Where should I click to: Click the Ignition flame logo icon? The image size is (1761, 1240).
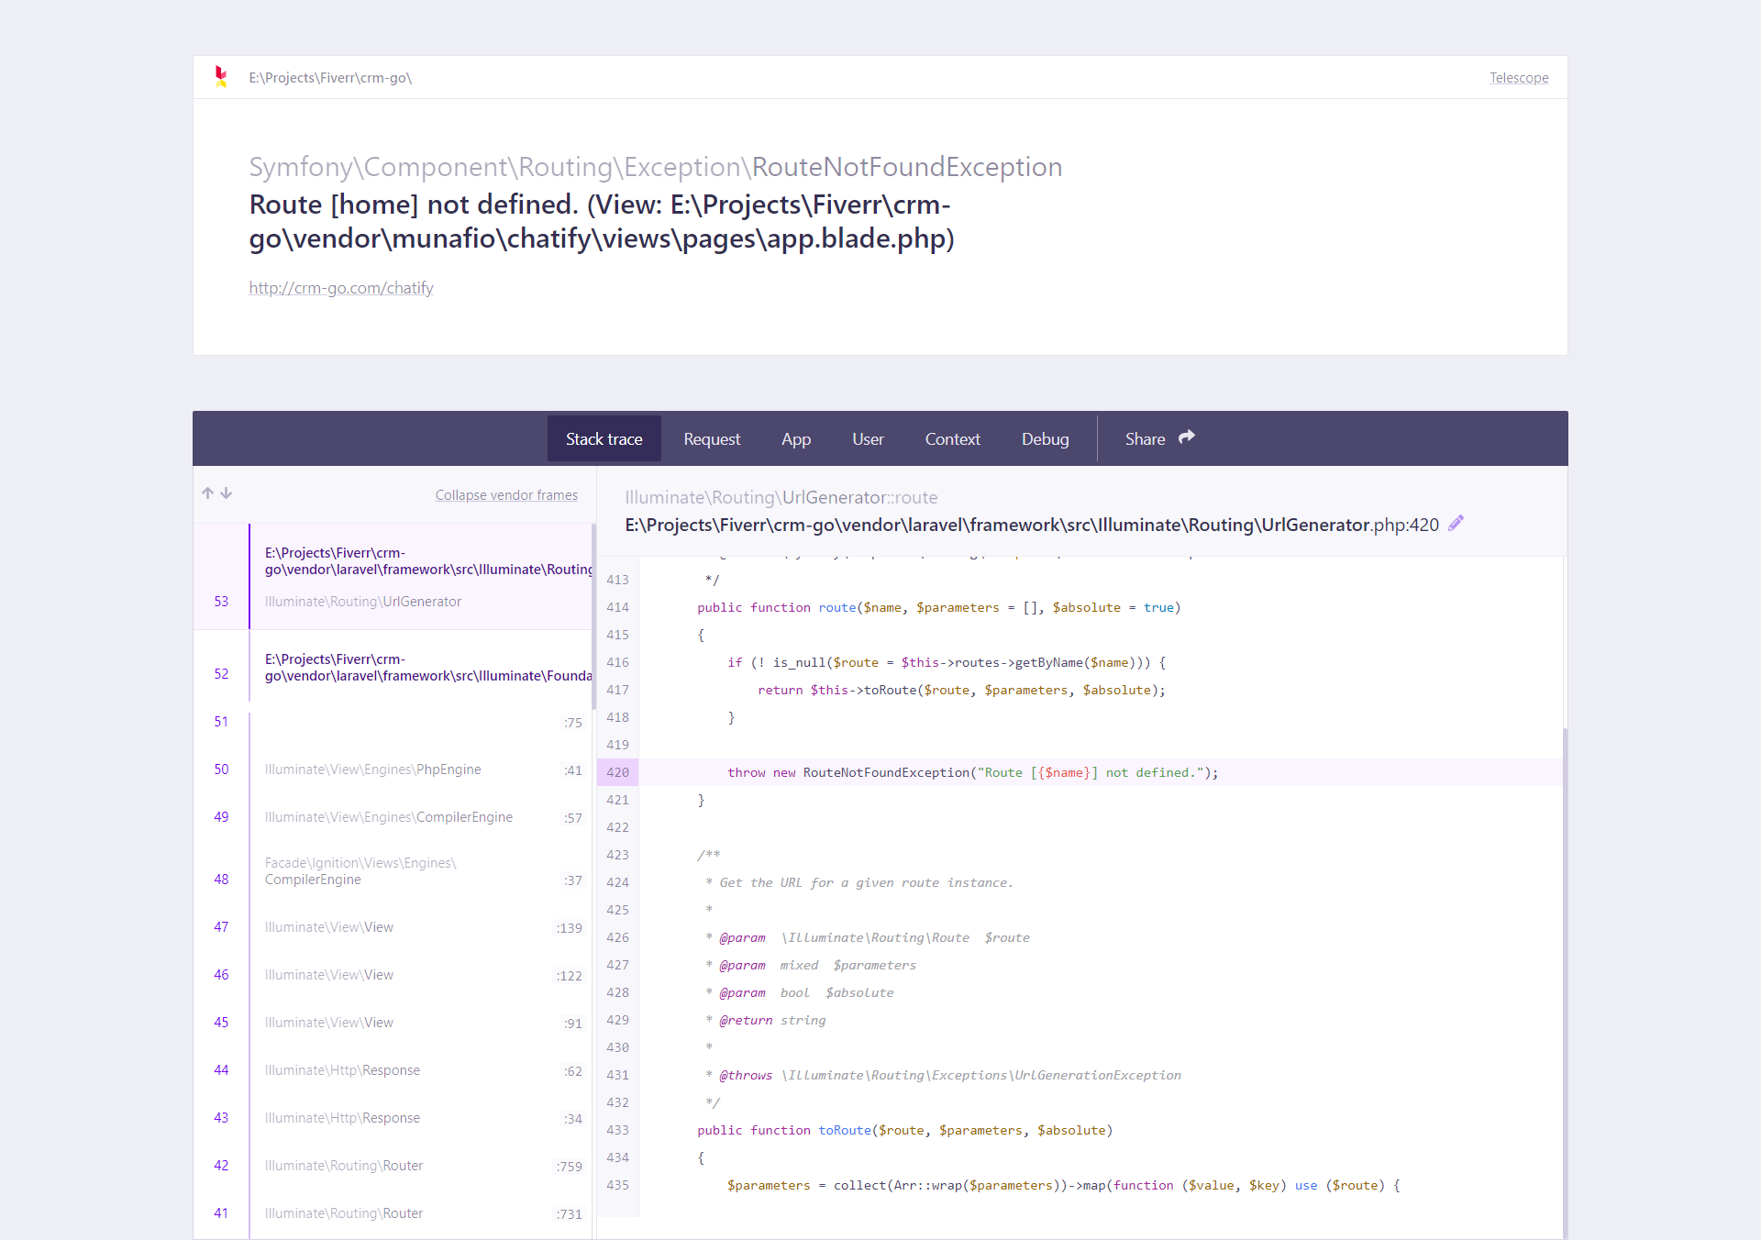(220, 77)
